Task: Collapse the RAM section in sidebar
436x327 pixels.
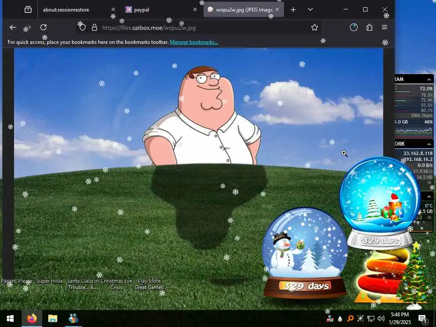Action: (429, 80)
